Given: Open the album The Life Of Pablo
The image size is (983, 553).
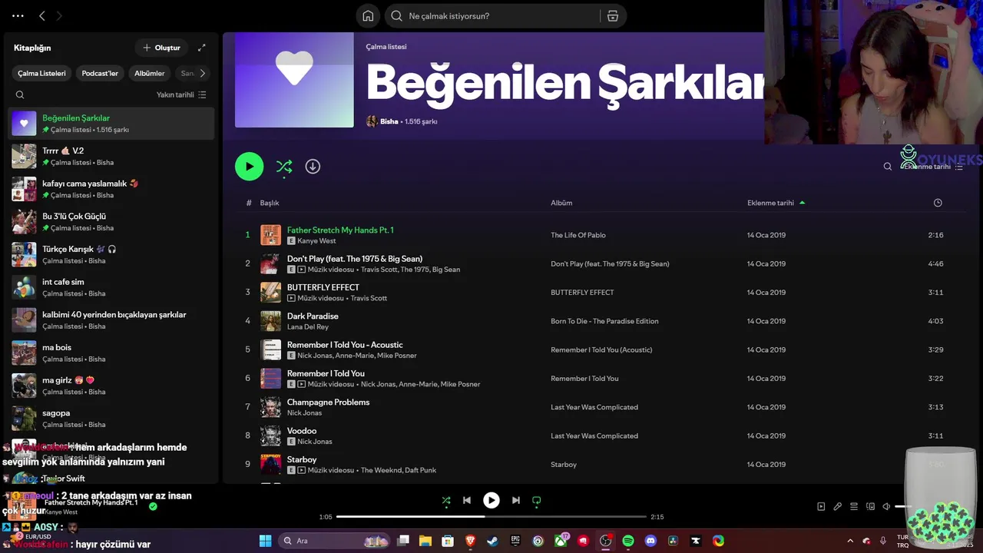Looking at the screenshot, I should [578, 235].
